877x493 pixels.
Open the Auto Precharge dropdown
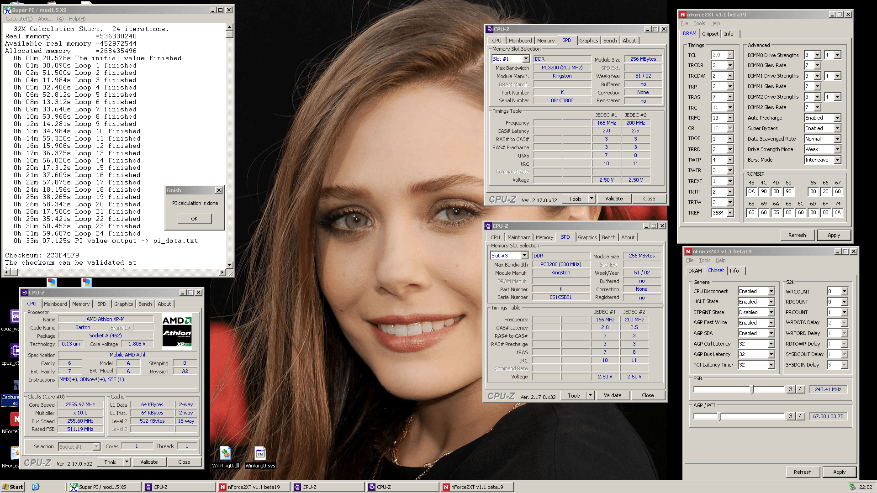point(837,118)
